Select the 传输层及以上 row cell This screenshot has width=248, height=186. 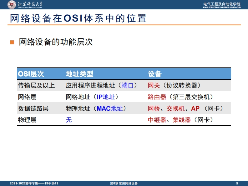point(36,85)
